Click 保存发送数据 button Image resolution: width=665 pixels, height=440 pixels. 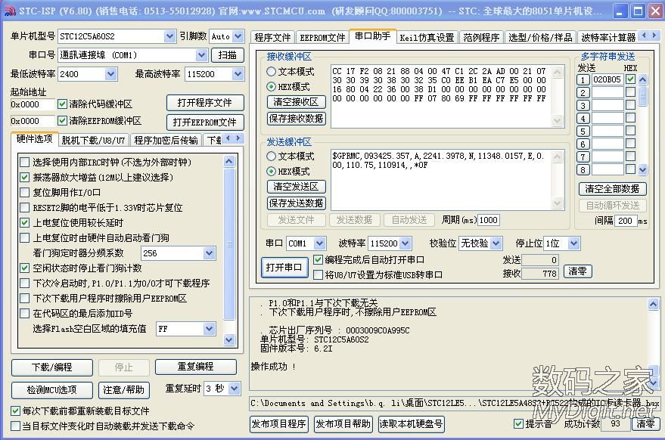tap(296, 203)
